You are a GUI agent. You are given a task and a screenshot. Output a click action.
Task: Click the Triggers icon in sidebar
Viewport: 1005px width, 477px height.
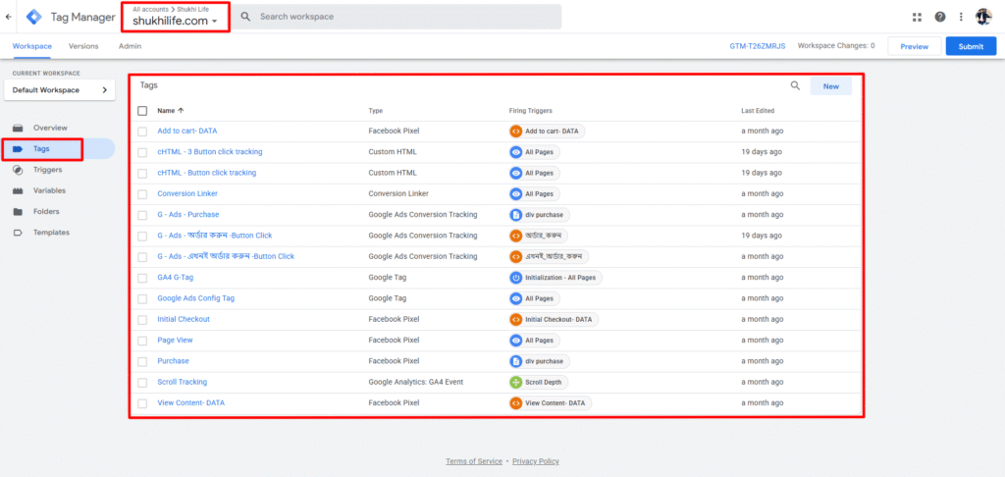(x=19, y=170)
